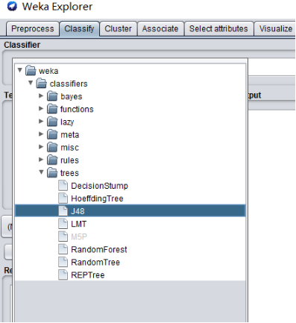This screenshot has width=296, height=323.
Task: Collapse the weka root node
Action: click(x=20, y=70)
